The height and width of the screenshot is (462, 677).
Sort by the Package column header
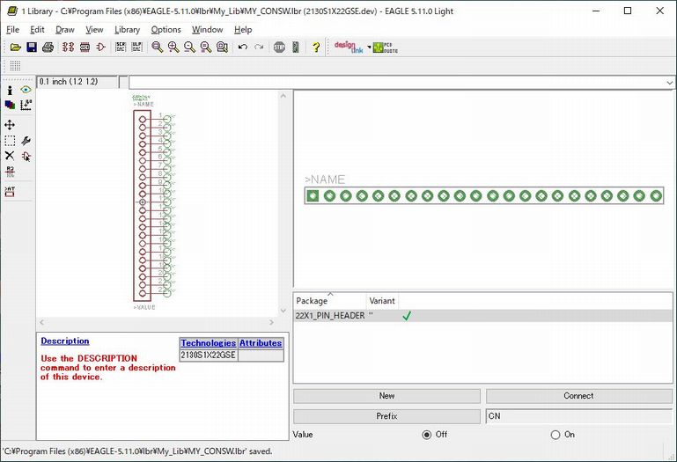pos(329,301)
